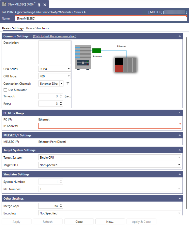
Task: Increase the Timeout value with up arrow
Action: tap(61, 95)
